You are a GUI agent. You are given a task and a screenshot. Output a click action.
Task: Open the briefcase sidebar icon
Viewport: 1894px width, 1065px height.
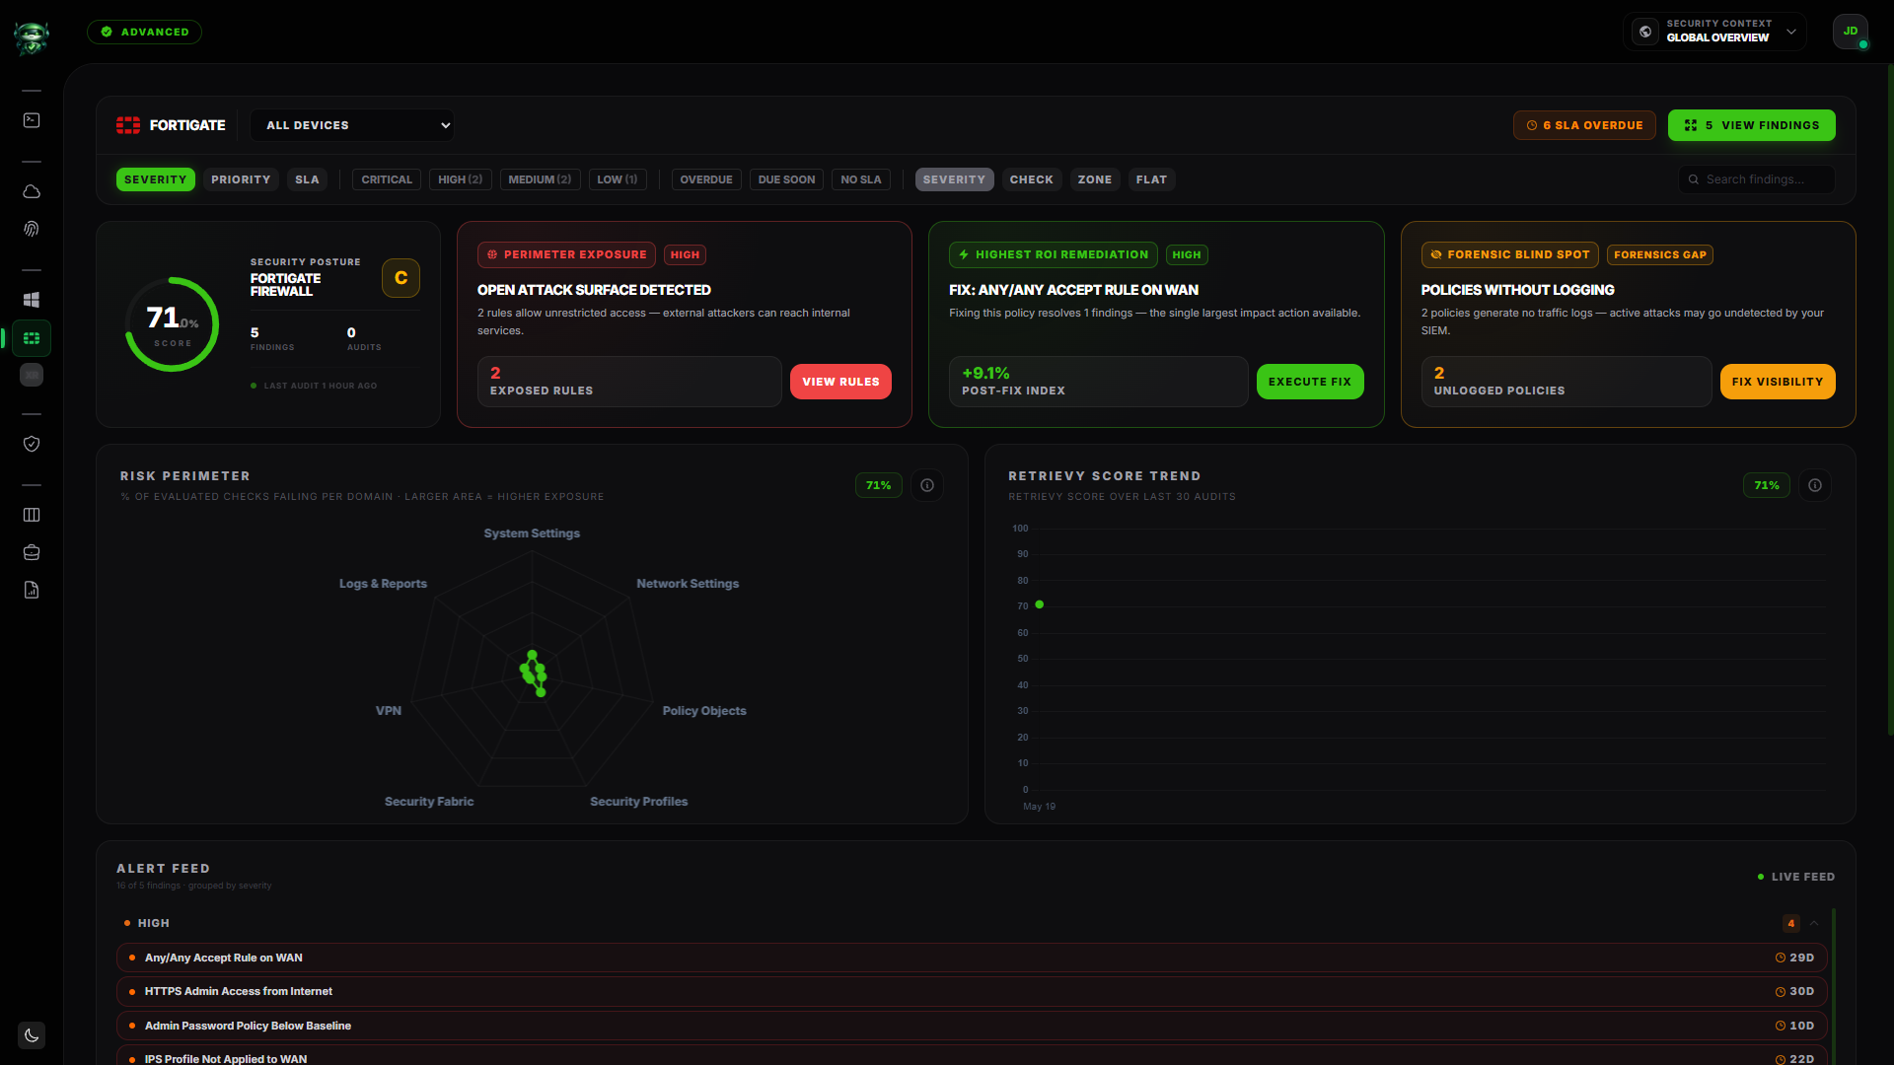click(x=32, y=552)
